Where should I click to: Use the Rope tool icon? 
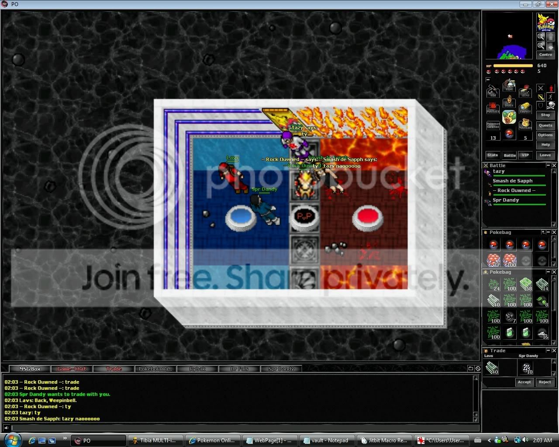point(509,85)
